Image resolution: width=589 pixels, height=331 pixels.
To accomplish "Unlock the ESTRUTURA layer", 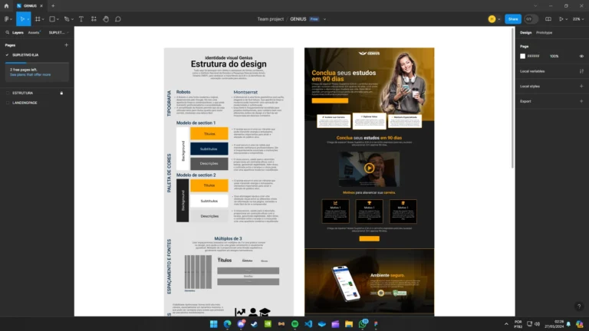I will [61, 93].
